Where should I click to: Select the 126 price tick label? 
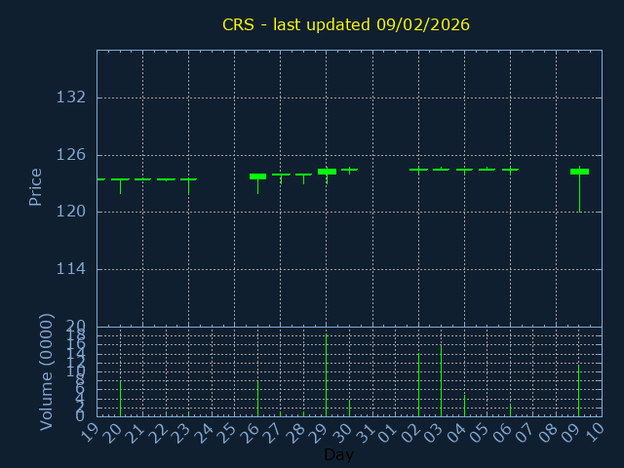pos(71,155)
